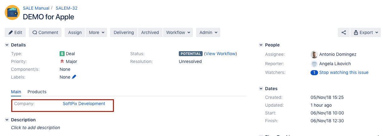The width and height of the screenshot is (383, 136).
Task: Click to add description text
Action: point(35,128)
